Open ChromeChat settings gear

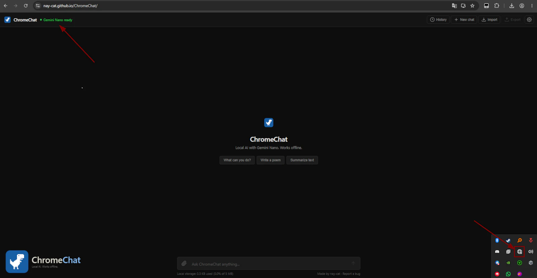(x=529, y=20)
